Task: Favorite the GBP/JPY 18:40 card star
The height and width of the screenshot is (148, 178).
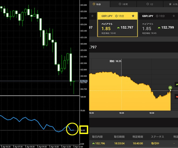Action: pyautogui.click(x=133, y=16)
